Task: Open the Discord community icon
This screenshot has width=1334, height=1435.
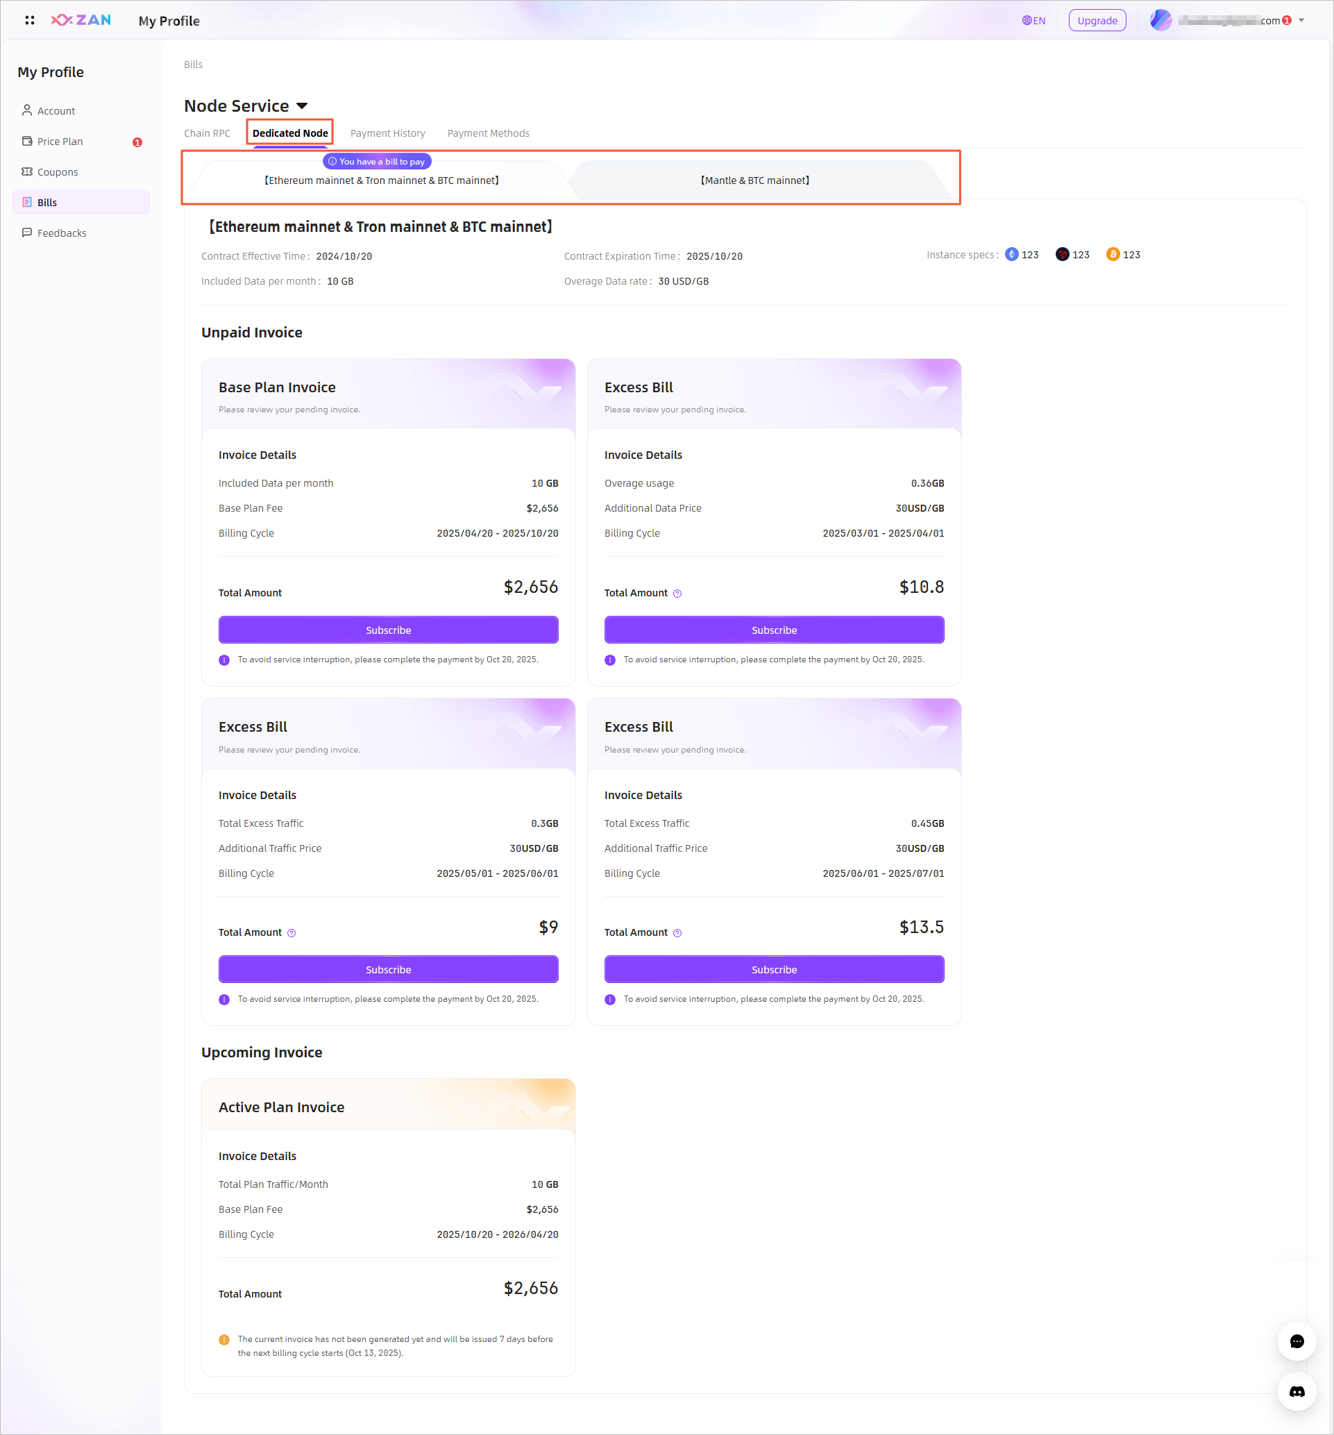Action: pos(1297,1391)
